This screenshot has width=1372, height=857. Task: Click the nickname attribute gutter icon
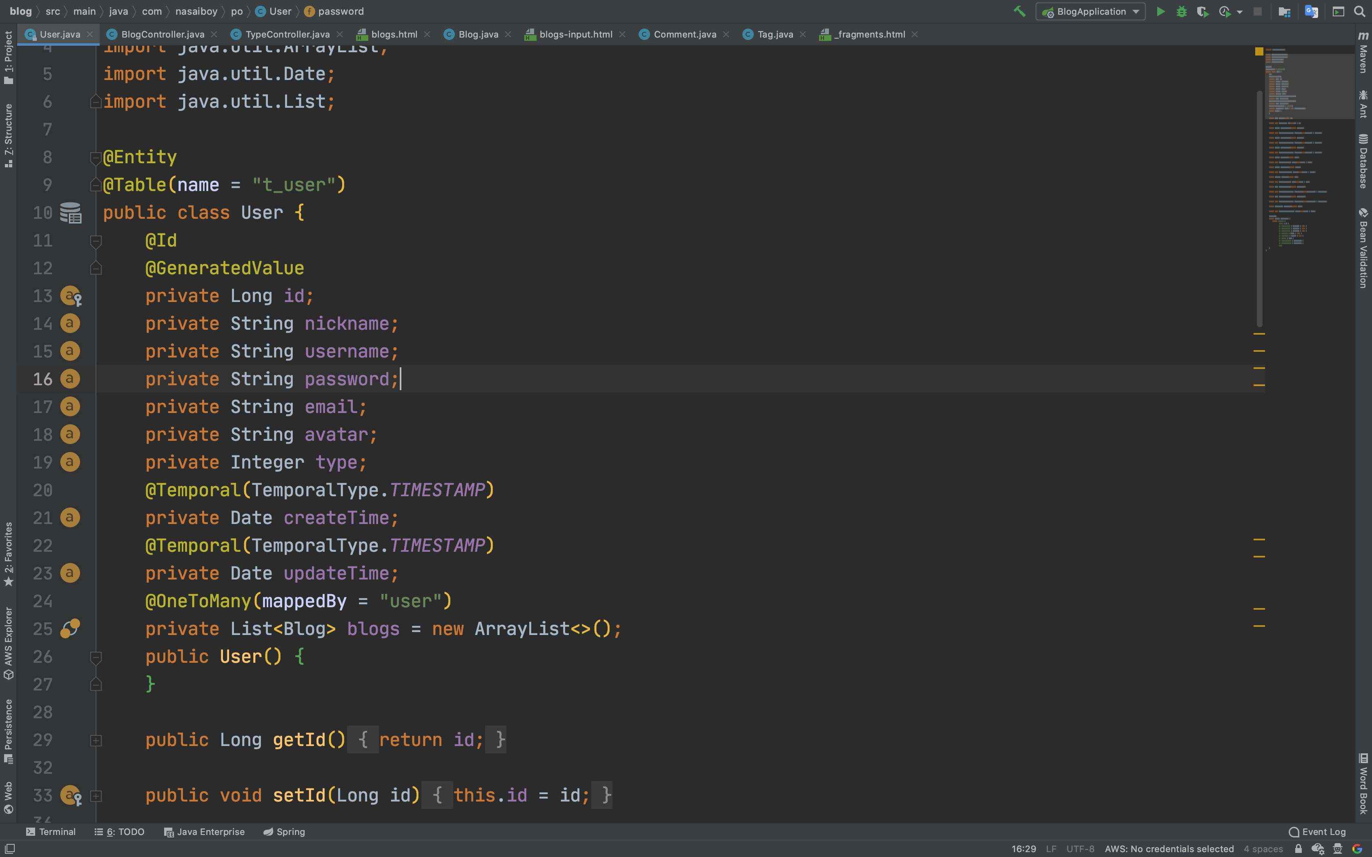point(70,324)
